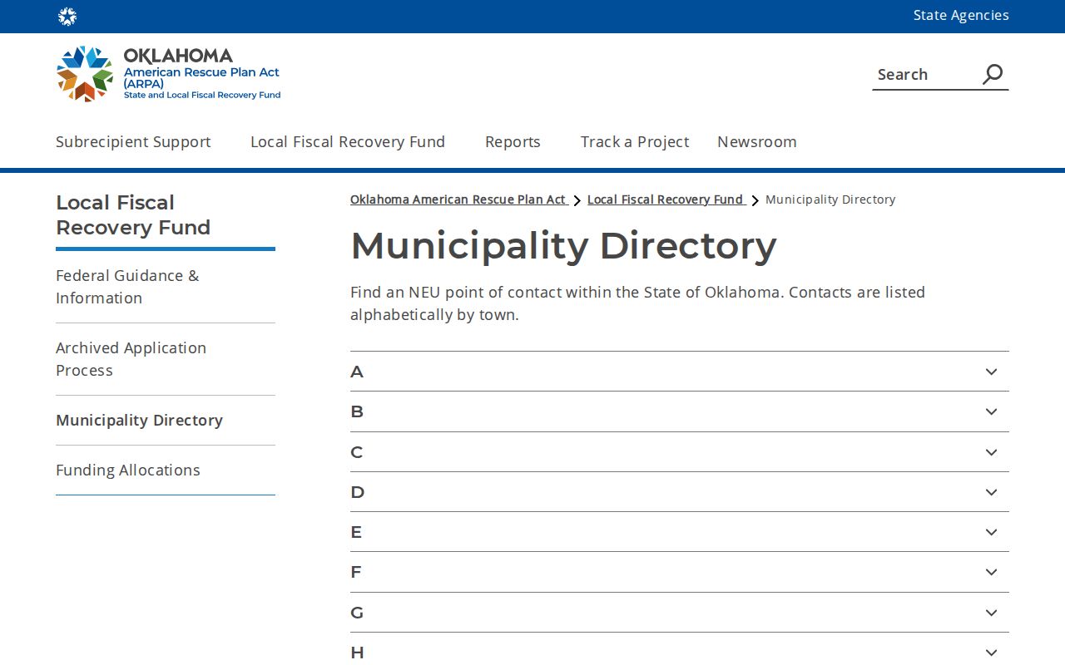Image resolution: width=1065 pixels, height=665 pixels.
Task: Open Archived Application Process sidebar link
Action: pos(131,359)
